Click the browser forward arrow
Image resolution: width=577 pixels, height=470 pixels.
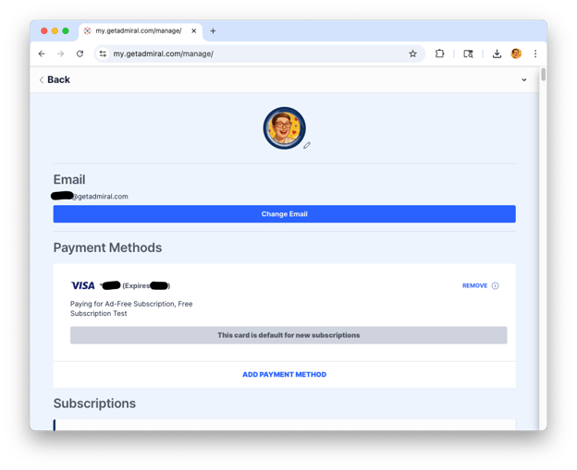(x=61, y=54)
